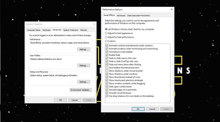Open System Protection tab

point(71,30)
